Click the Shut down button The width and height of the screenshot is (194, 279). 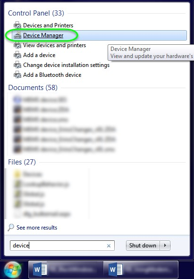[x=143, y=246]
